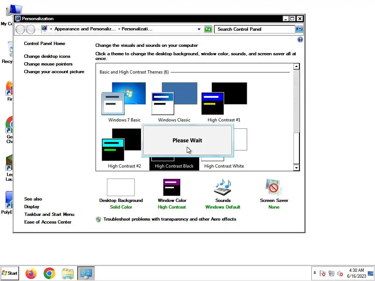Click Windows Default under Sounds
The width and height of the screenshot is (375, 281).
click(x=223, y=207)
